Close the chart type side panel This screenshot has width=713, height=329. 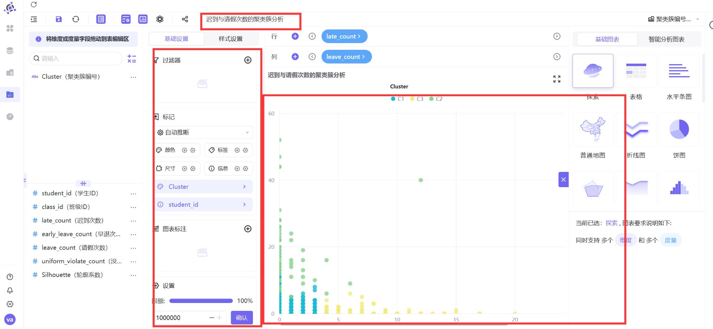tap(563, 180)
